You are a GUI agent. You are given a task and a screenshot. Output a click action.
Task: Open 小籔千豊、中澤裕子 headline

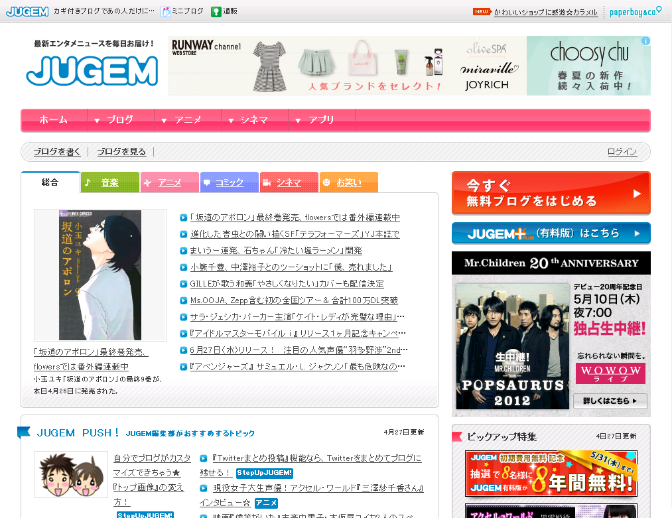coord(291,267)
